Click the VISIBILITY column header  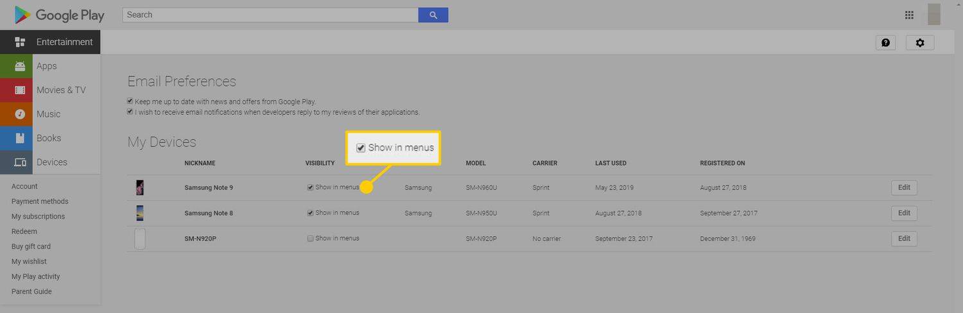pos(320,164)
